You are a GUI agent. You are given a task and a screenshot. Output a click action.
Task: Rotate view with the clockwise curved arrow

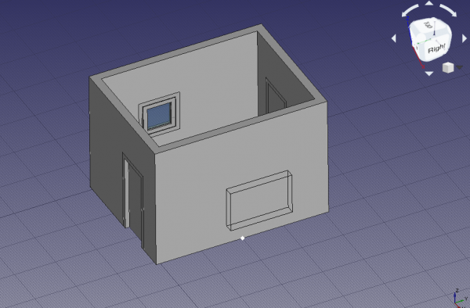pos(448,10)
